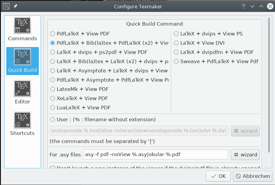The image size is (275, 185).
Task: Choose Sweave + PdfLaTeX + View Pdf
Action: click(176, 61)
